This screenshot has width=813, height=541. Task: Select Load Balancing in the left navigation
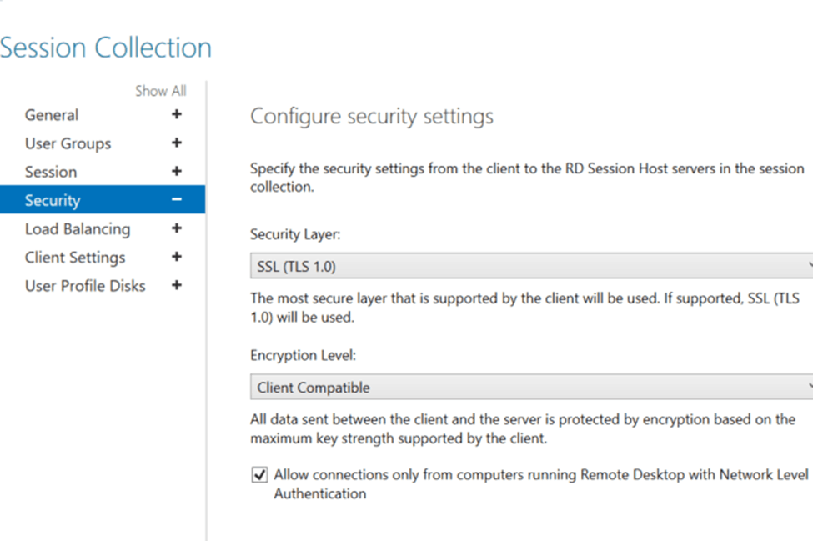[77, 228]
